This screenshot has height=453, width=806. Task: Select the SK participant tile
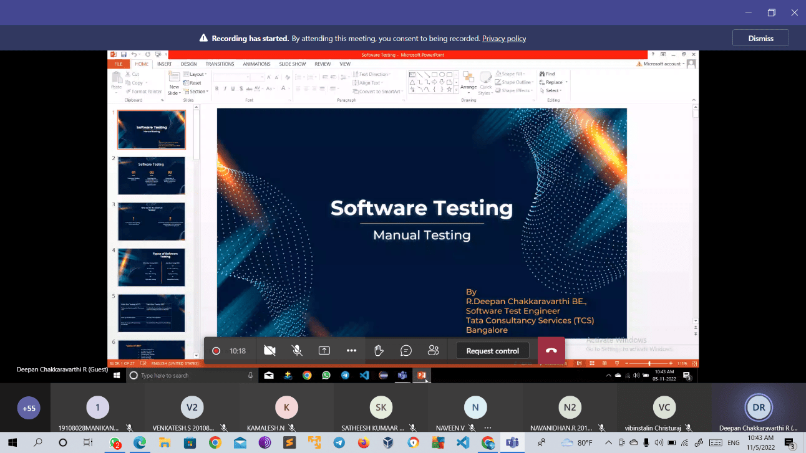[381, 408]
